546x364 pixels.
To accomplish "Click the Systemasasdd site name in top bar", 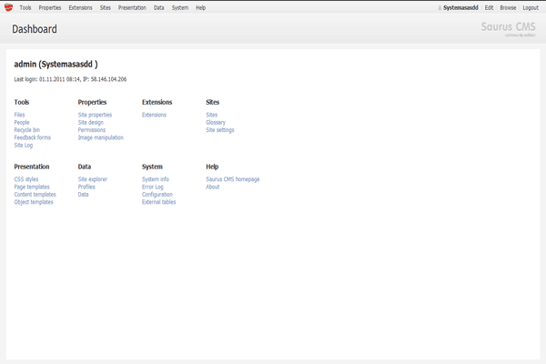I will pyautogui.click(x=460, y=7).
